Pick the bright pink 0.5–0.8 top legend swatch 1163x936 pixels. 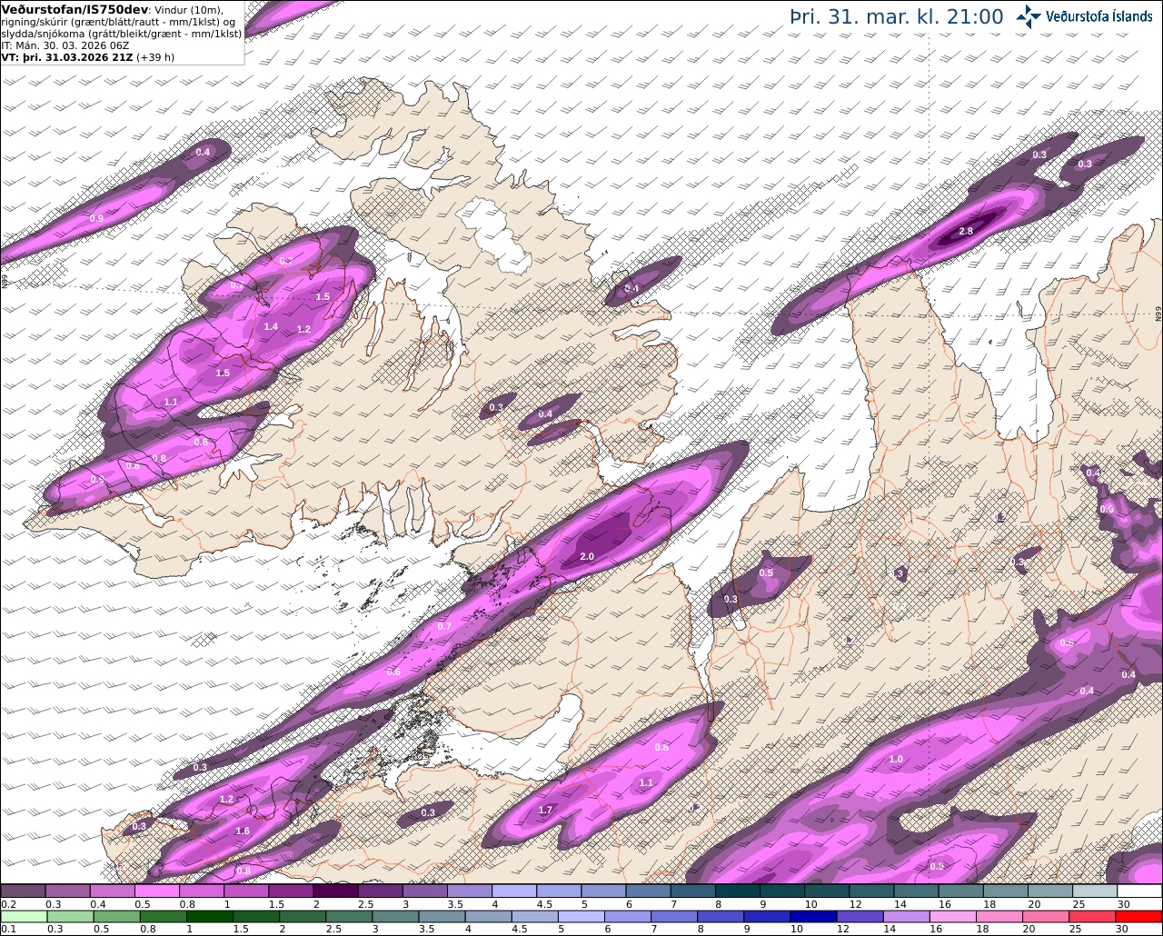157,891
